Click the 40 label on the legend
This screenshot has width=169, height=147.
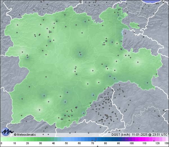coord(54,143)
